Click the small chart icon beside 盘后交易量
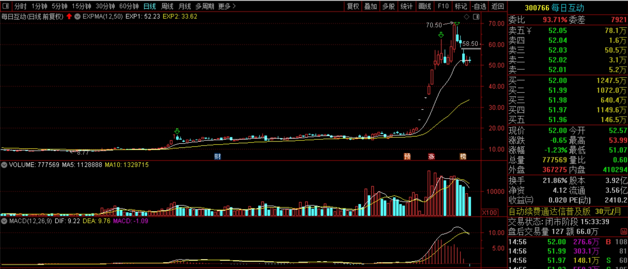This screenshot has width=628, height=269. (x=624, y=232)
